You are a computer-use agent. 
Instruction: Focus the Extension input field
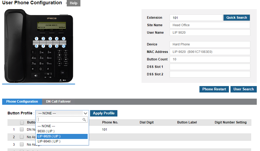[x=196, y=18]
